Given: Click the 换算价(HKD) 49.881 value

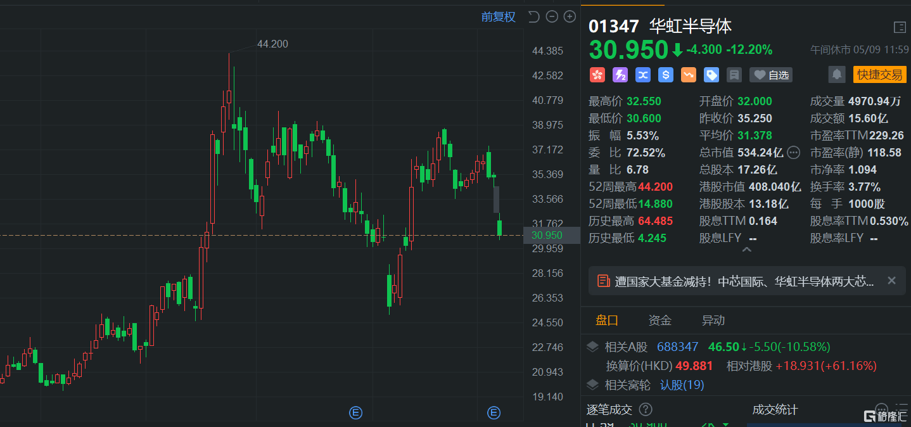Looking at the screenshot, I should click(694, 366).
